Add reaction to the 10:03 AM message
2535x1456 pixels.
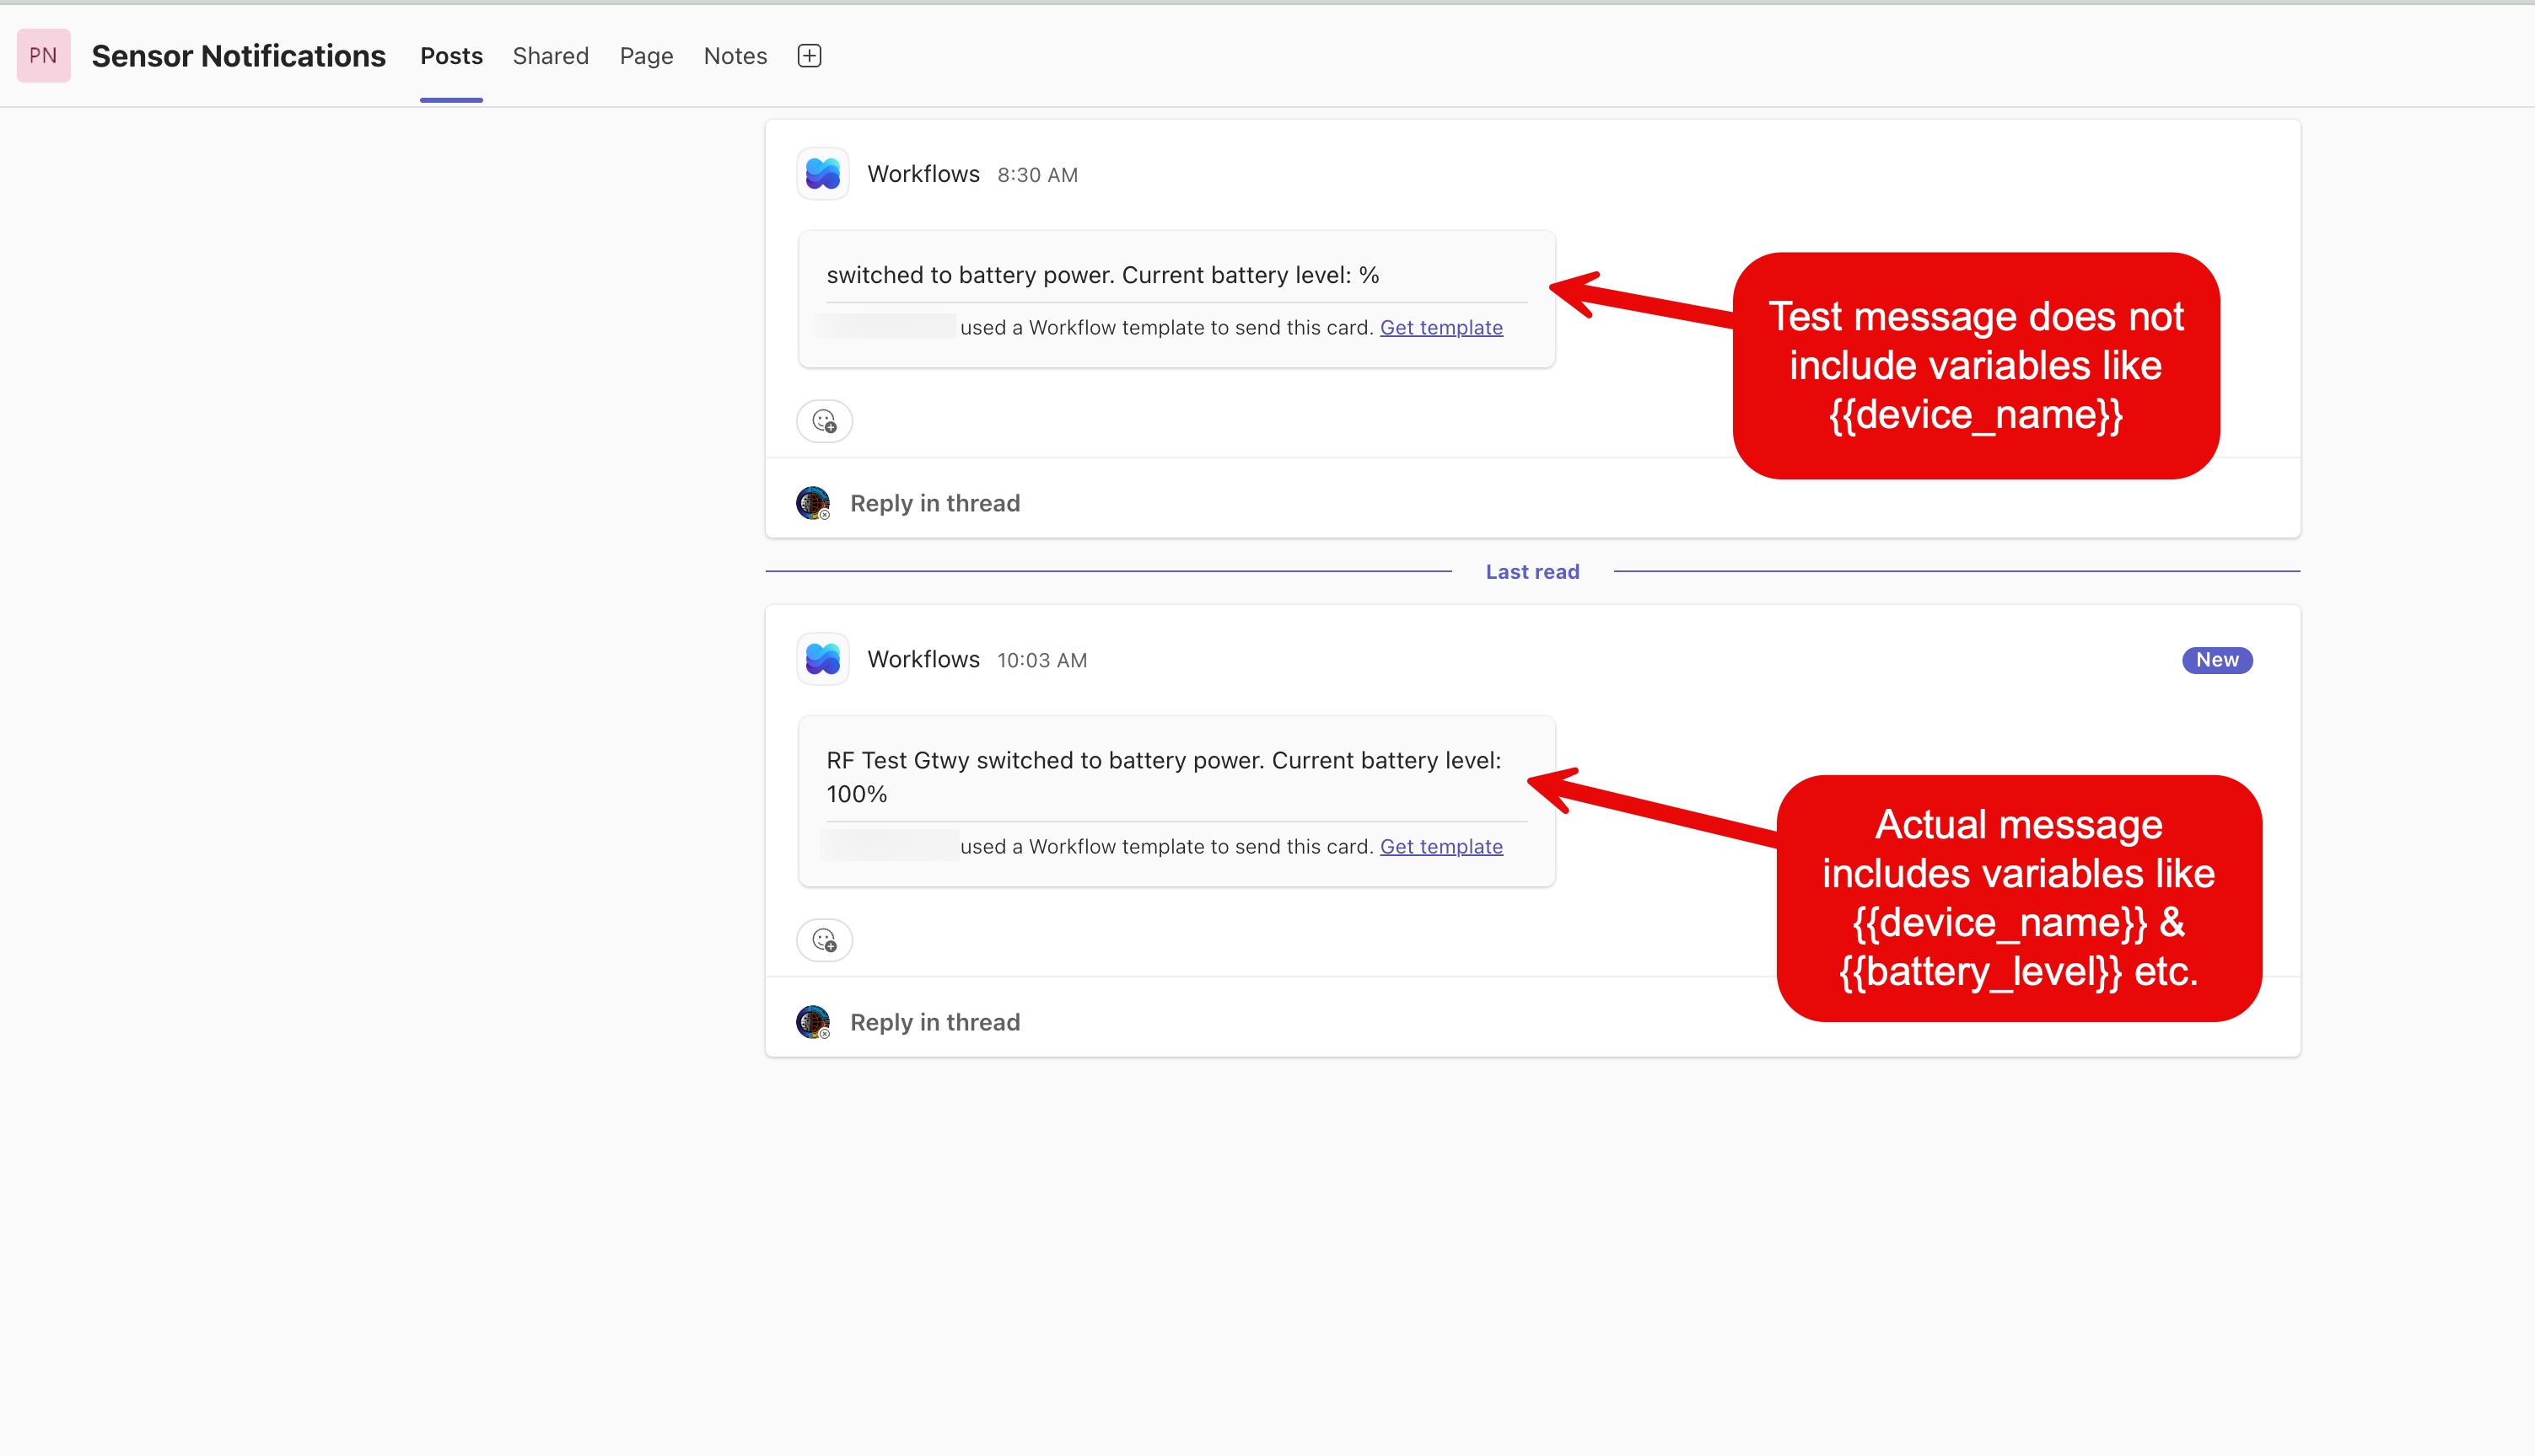point(825,940)
